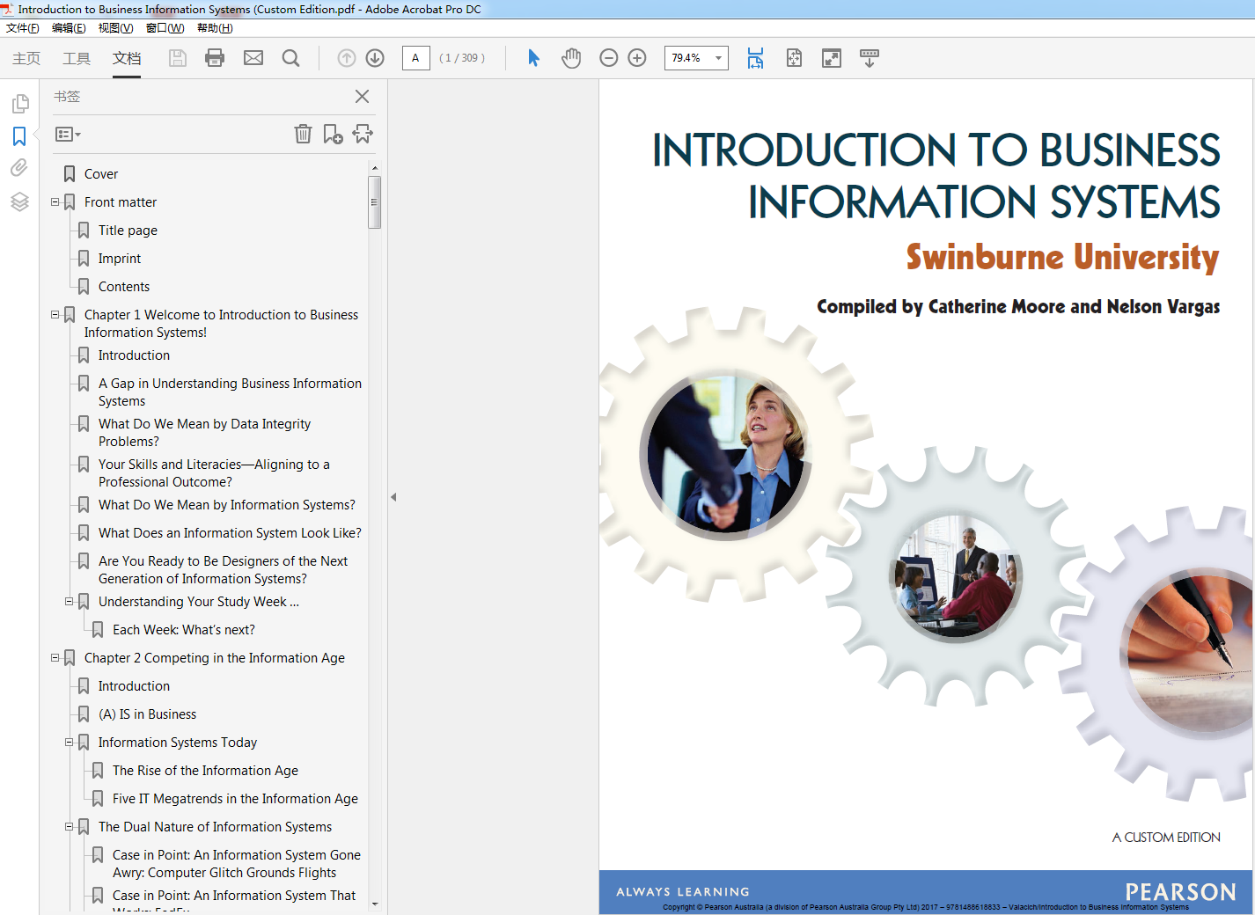
Task: Open the 视图(V) menu
Action: [x=115, y=28]
